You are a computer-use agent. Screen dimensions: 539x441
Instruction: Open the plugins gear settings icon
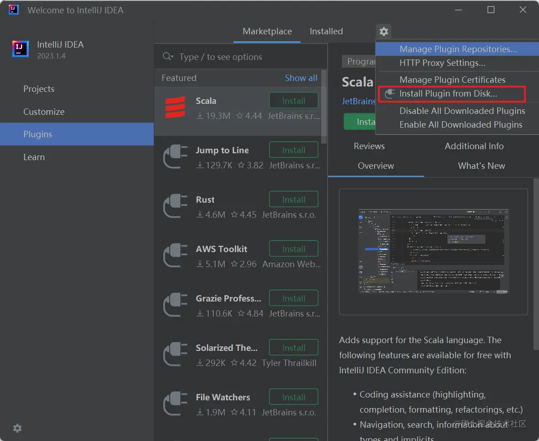(383, 32)
